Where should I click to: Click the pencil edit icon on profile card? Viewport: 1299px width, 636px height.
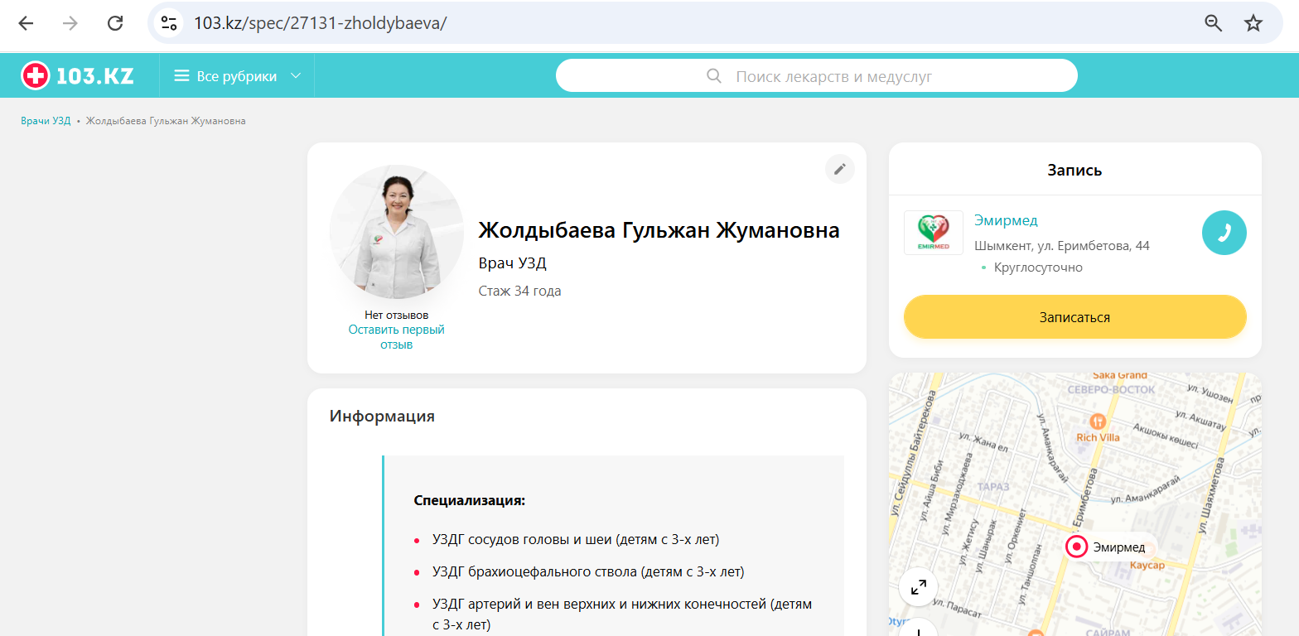(839, 169)
